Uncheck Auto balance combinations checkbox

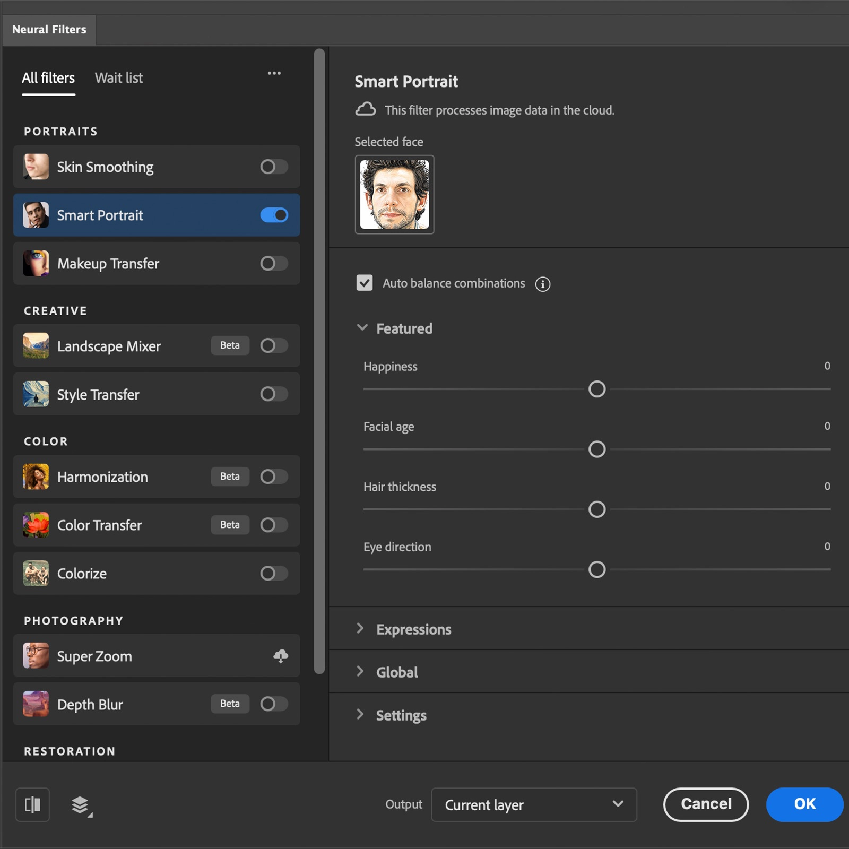365,283
